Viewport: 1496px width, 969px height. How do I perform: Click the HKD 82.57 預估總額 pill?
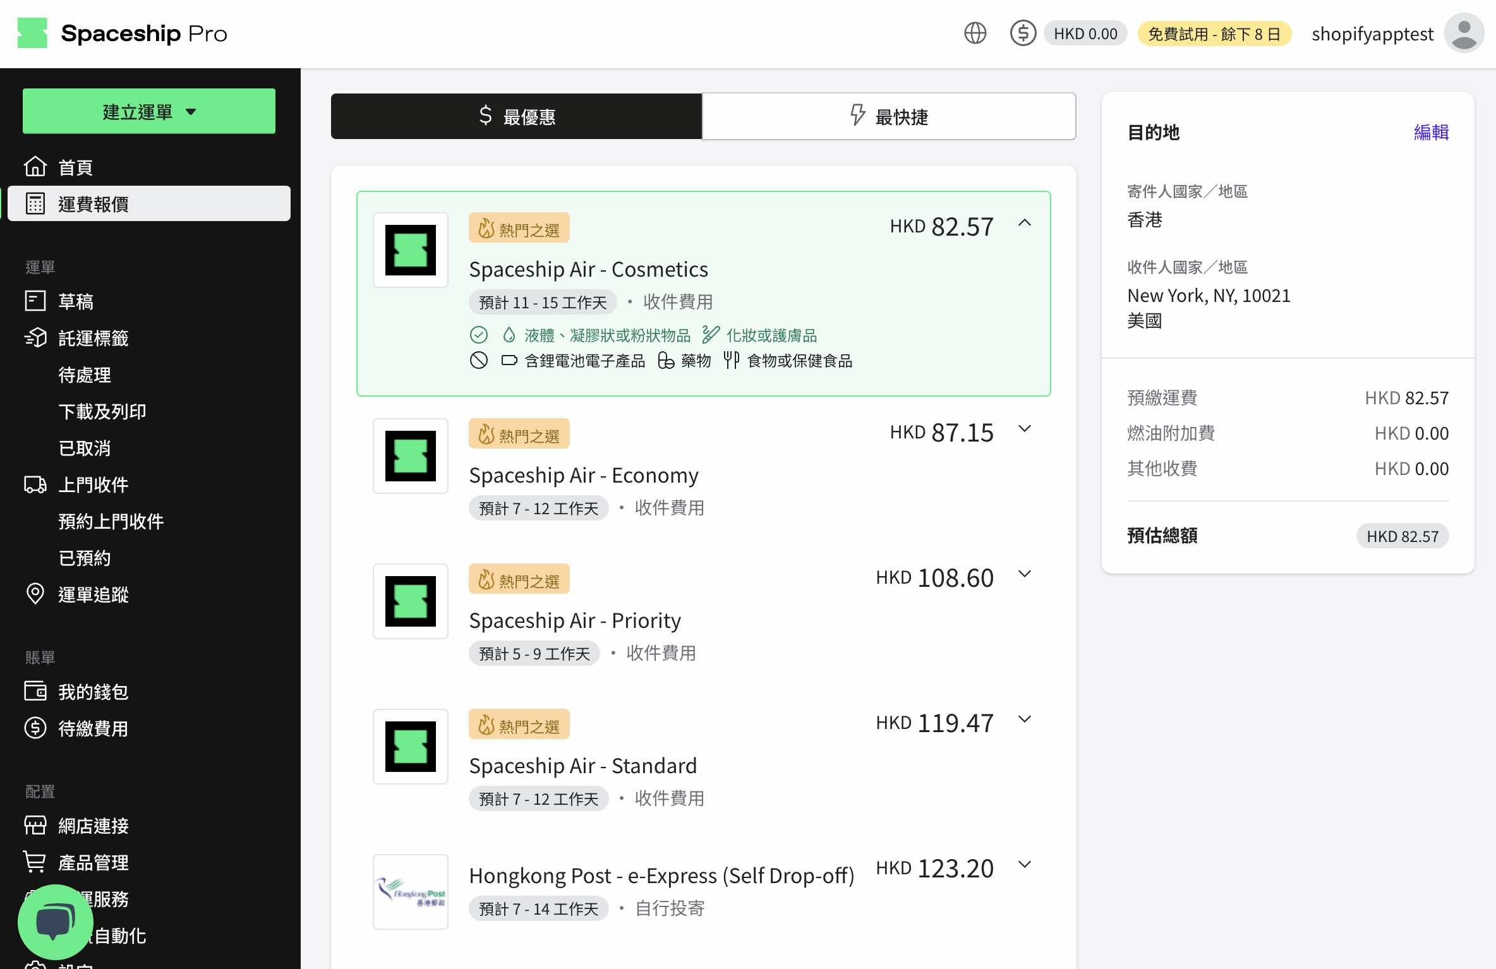pos(1402,536)
